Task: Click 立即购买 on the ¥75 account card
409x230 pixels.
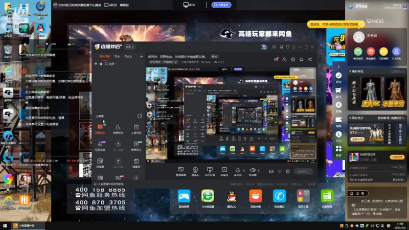Action: [357, 140]
